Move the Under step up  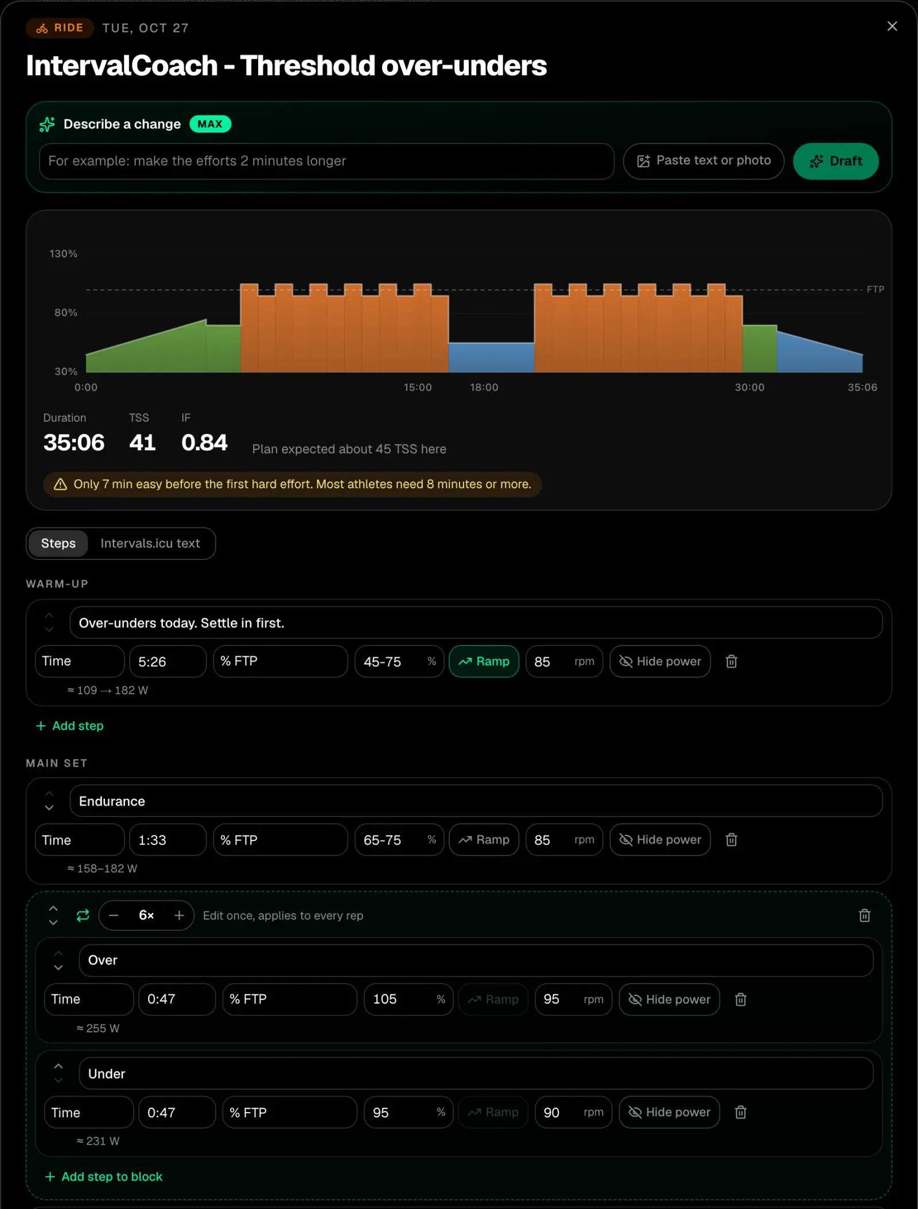tap(59, 1066)
